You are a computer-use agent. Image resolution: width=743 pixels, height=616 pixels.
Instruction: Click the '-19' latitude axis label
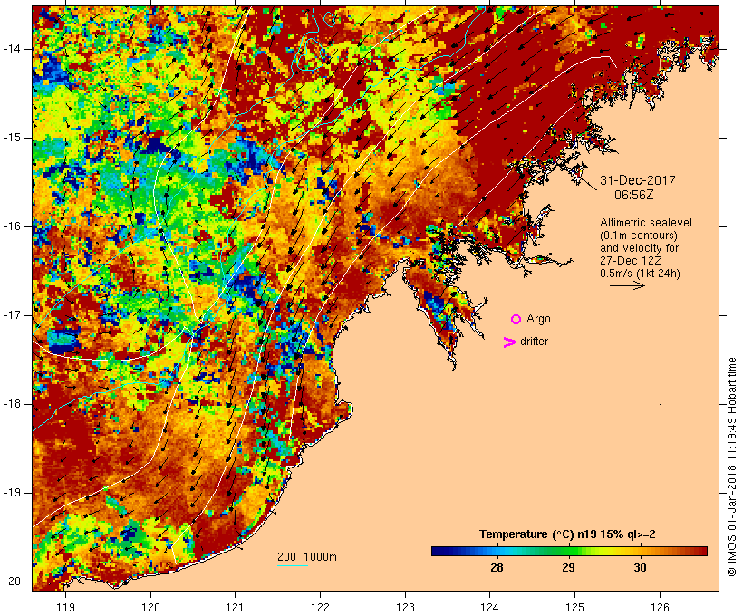[x=11, y=493]
